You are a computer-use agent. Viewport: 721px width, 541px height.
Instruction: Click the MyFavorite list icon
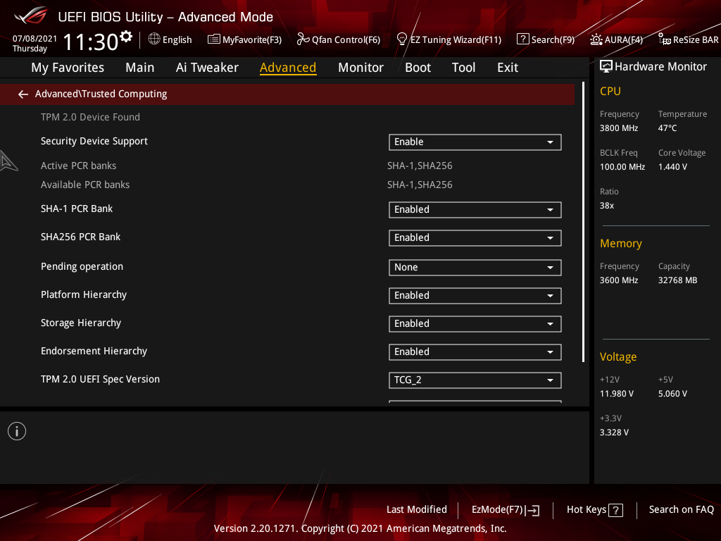point(214,39)
